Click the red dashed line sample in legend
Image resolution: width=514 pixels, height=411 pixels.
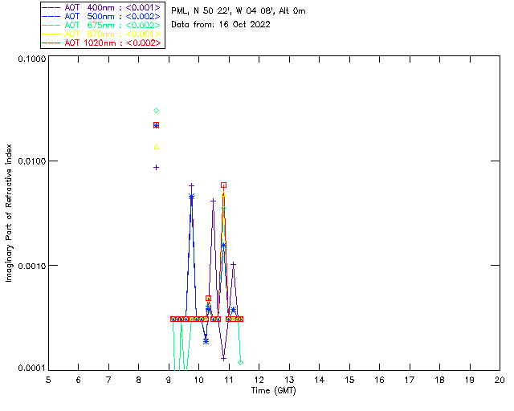pos(51,43)
